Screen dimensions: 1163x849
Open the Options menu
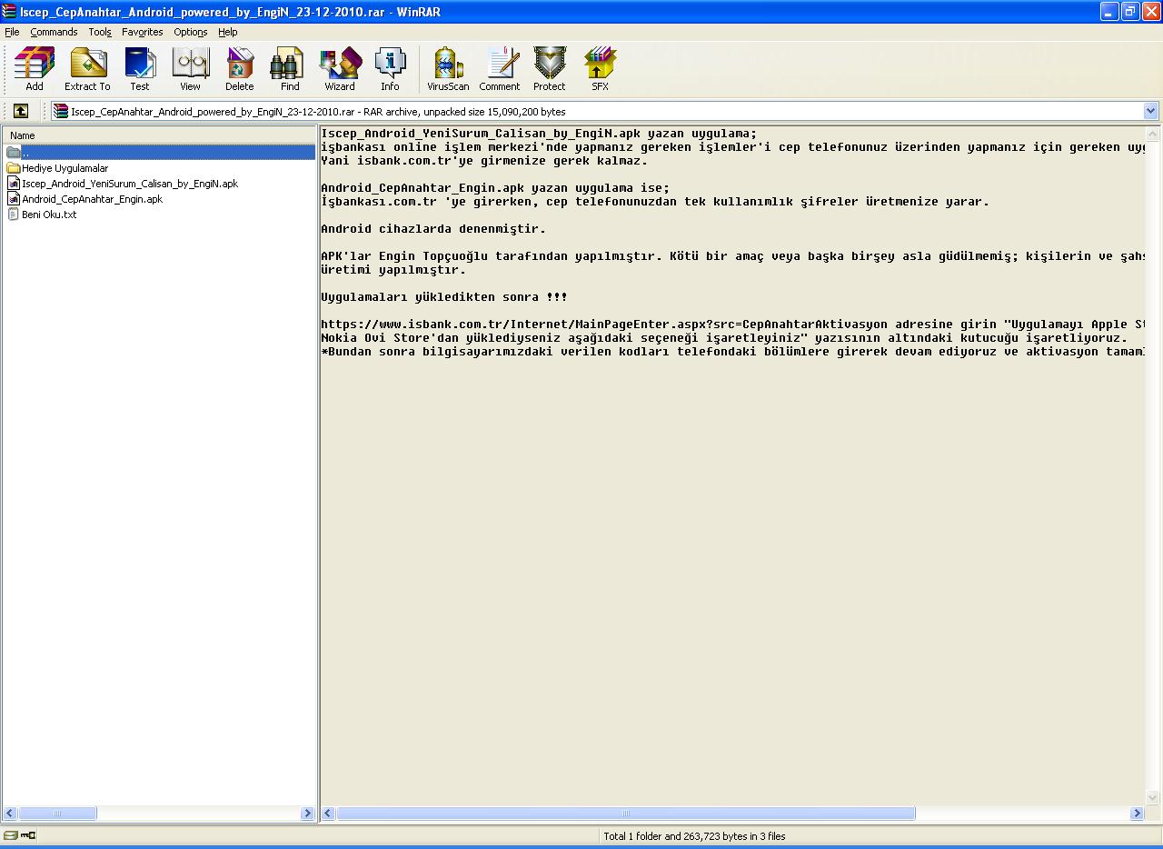pyautogui.click(x=191, y=32)
